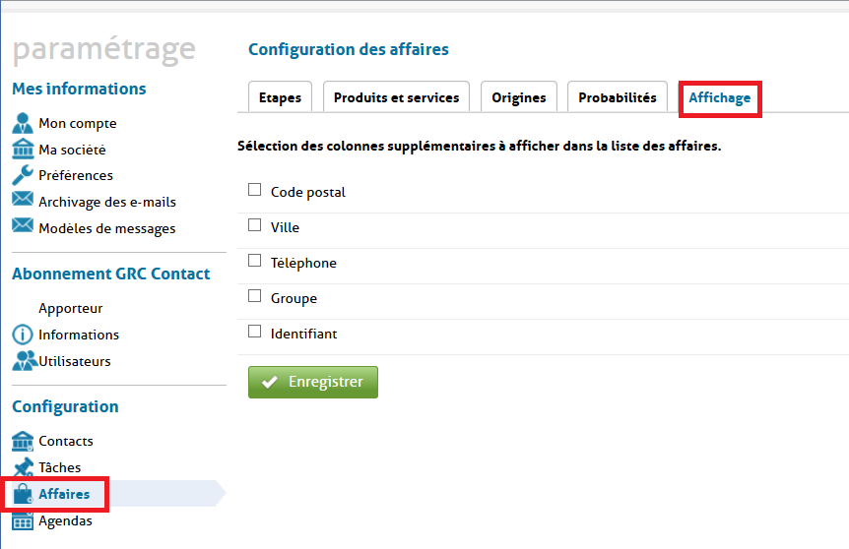Click the Agendas calendar icon
Image resolution: width=849 pixels, height=549 pixels.
pos(23,520)
